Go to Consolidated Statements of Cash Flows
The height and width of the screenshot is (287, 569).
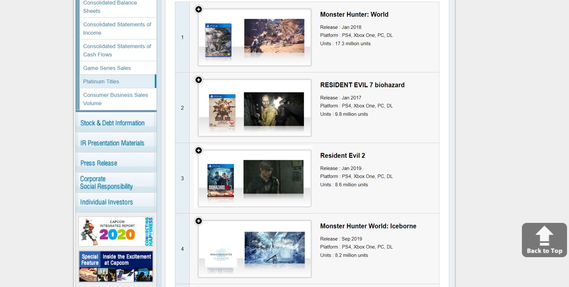tap(117, 50)
